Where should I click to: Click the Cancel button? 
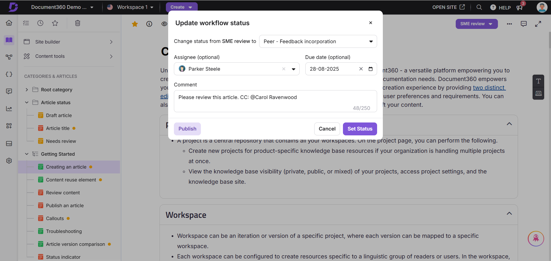point(327,129)
